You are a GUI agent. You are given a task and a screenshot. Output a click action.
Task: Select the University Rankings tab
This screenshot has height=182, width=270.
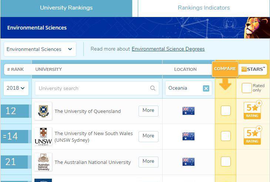(66, 8)
